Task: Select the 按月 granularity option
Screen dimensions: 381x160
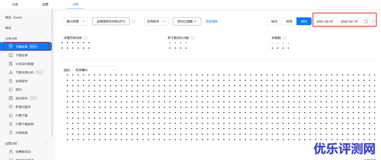Action: (304, 22)
